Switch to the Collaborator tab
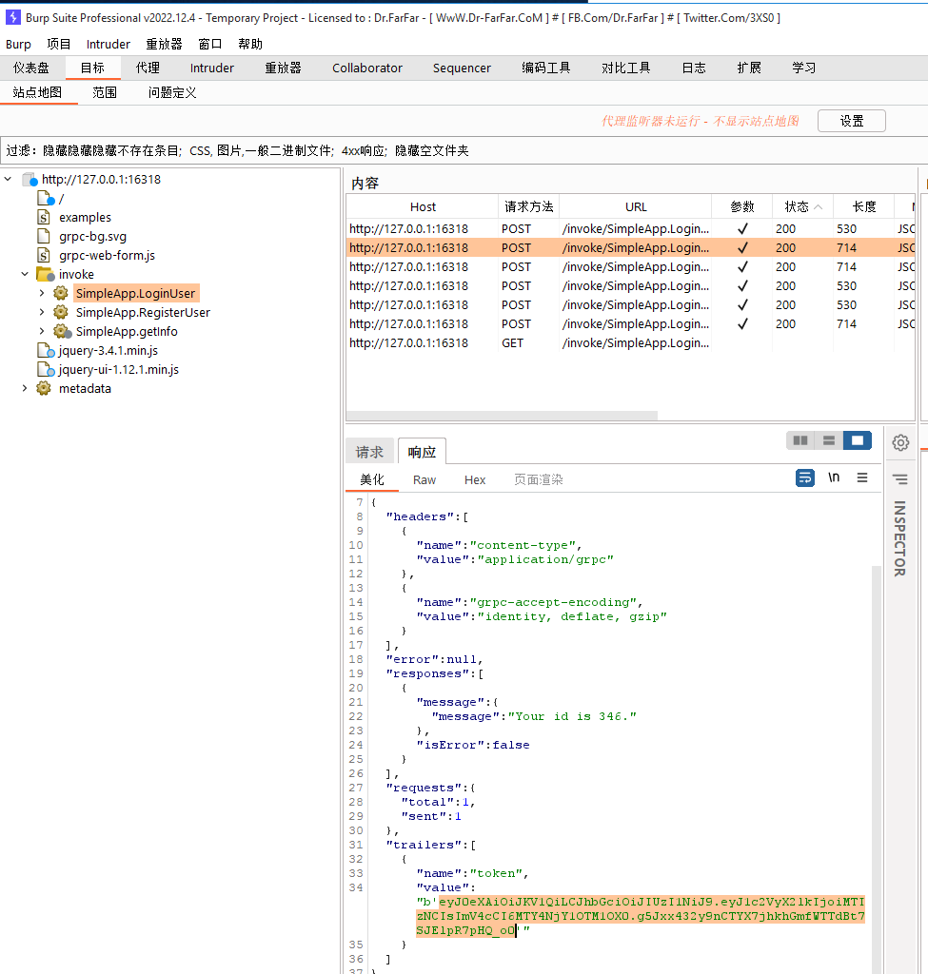 pyautogui.click(x=367, y=68)
